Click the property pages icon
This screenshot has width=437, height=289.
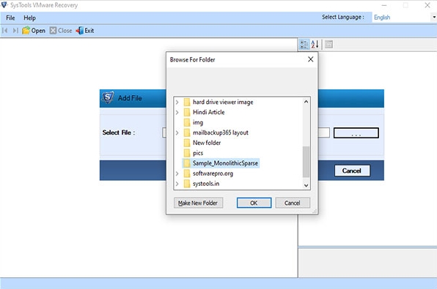tap(329, 44)
